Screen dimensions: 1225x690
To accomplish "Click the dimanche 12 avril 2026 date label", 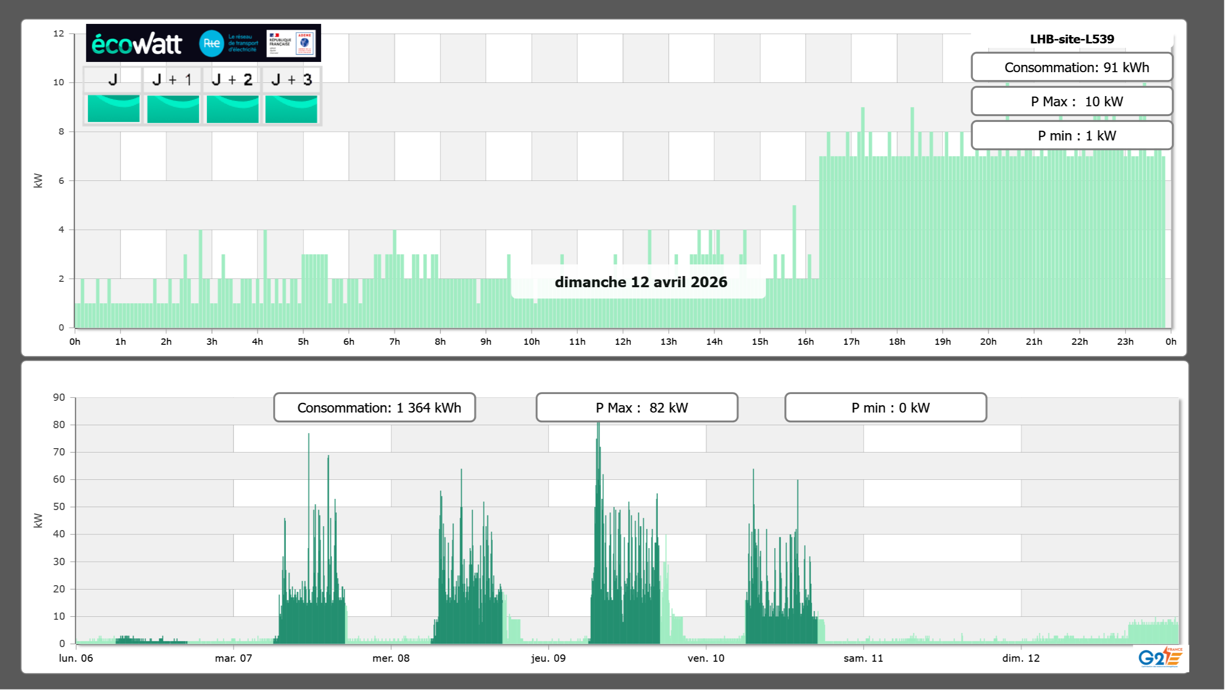I will (640, 282).
